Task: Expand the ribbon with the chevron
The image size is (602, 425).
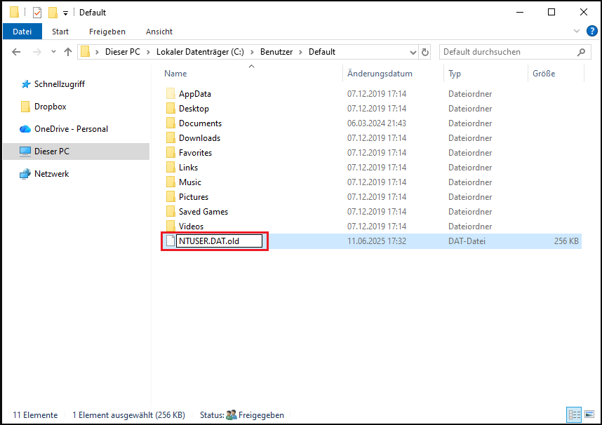Action: coord(576,31)
